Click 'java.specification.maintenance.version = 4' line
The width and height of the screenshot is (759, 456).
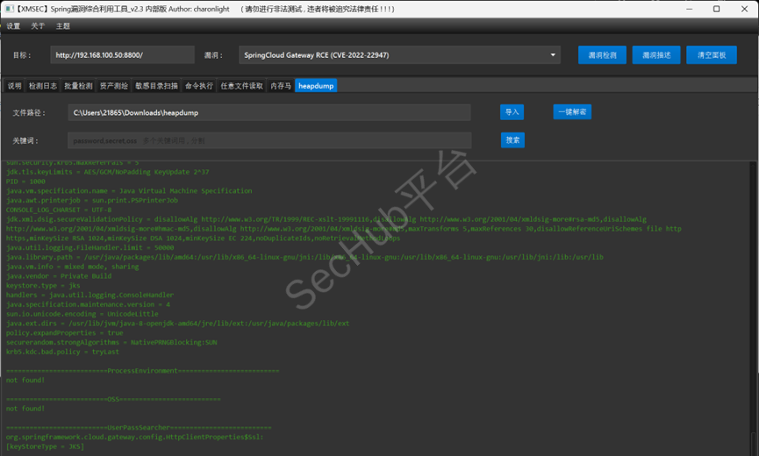pos(88,304)
